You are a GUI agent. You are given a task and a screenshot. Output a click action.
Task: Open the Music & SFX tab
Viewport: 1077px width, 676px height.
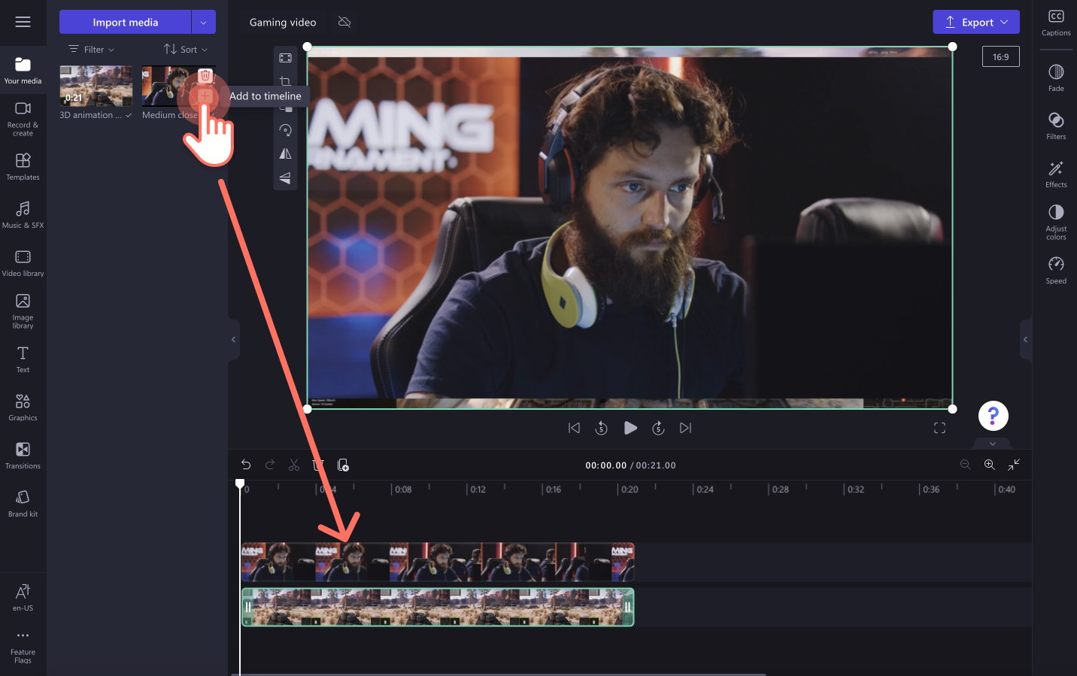click(23, 215)
